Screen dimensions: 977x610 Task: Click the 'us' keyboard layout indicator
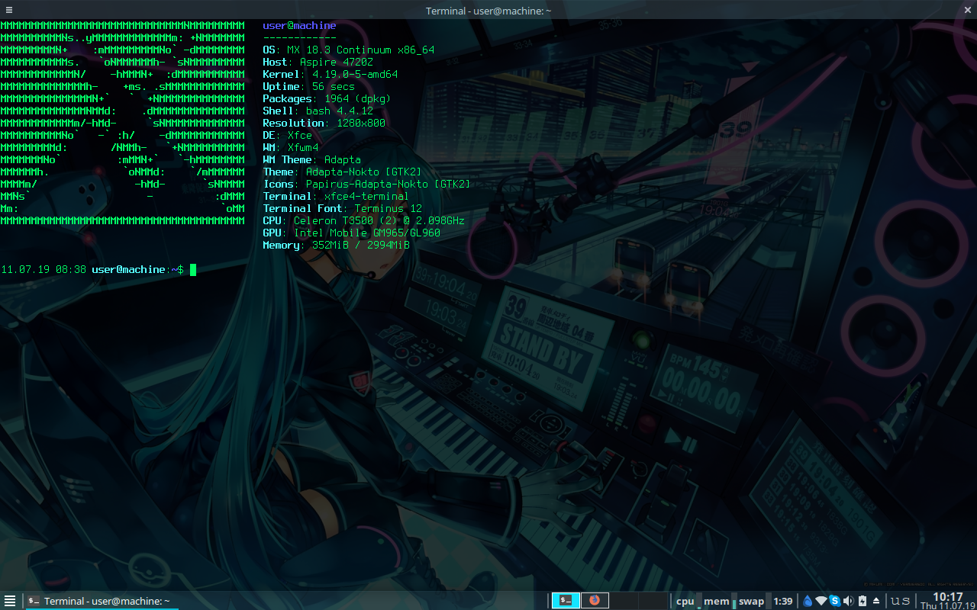[901, 601]
